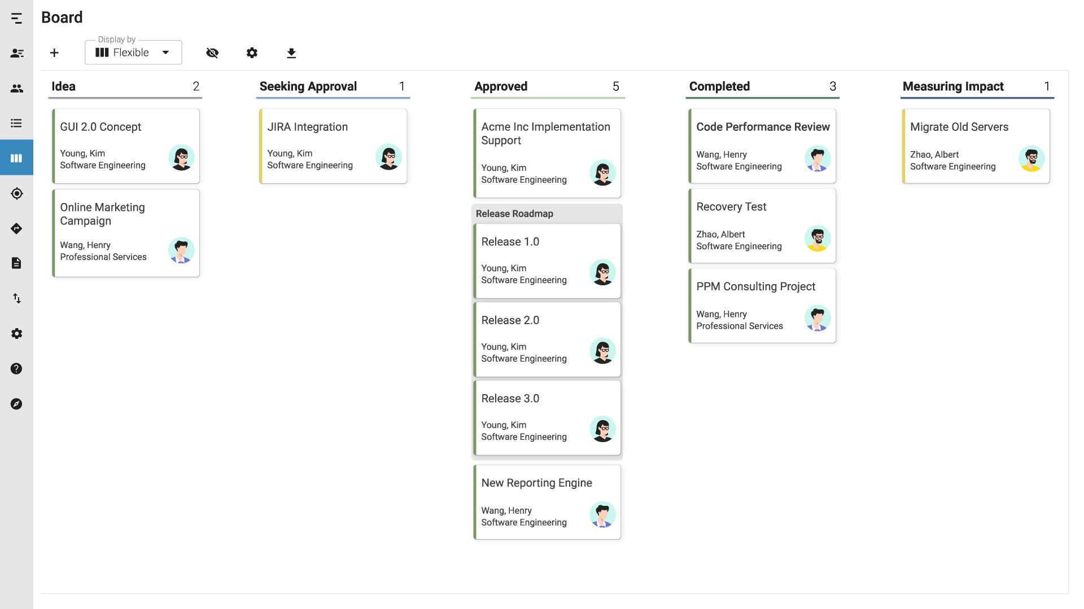Click the up-down arrows sidebar icon

(x=16, y=298)
